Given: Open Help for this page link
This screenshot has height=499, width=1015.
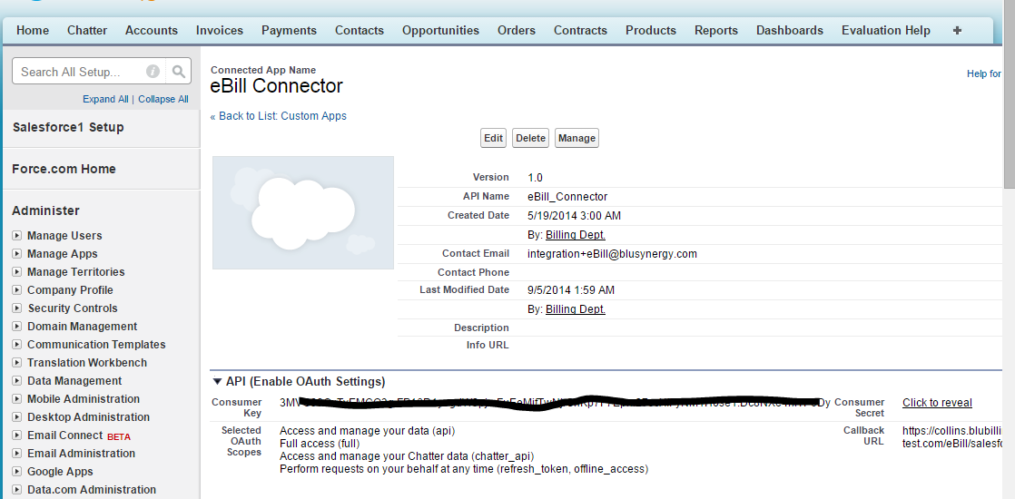Looking at the screenshot, I should click(984, 73).
